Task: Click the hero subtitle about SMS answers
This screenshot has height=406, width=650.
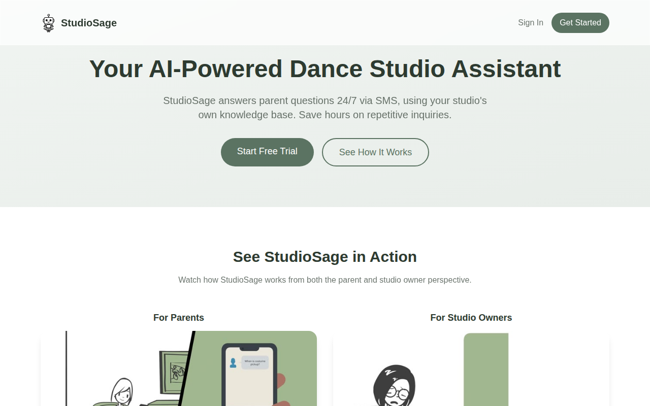Action: [325, 107]
